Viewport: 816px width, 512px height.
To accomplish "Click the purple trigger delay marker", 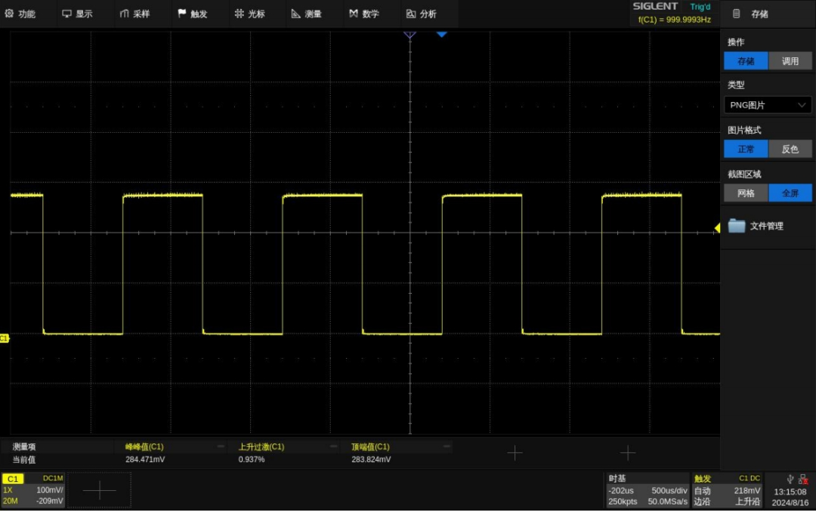I will (410, 35).
